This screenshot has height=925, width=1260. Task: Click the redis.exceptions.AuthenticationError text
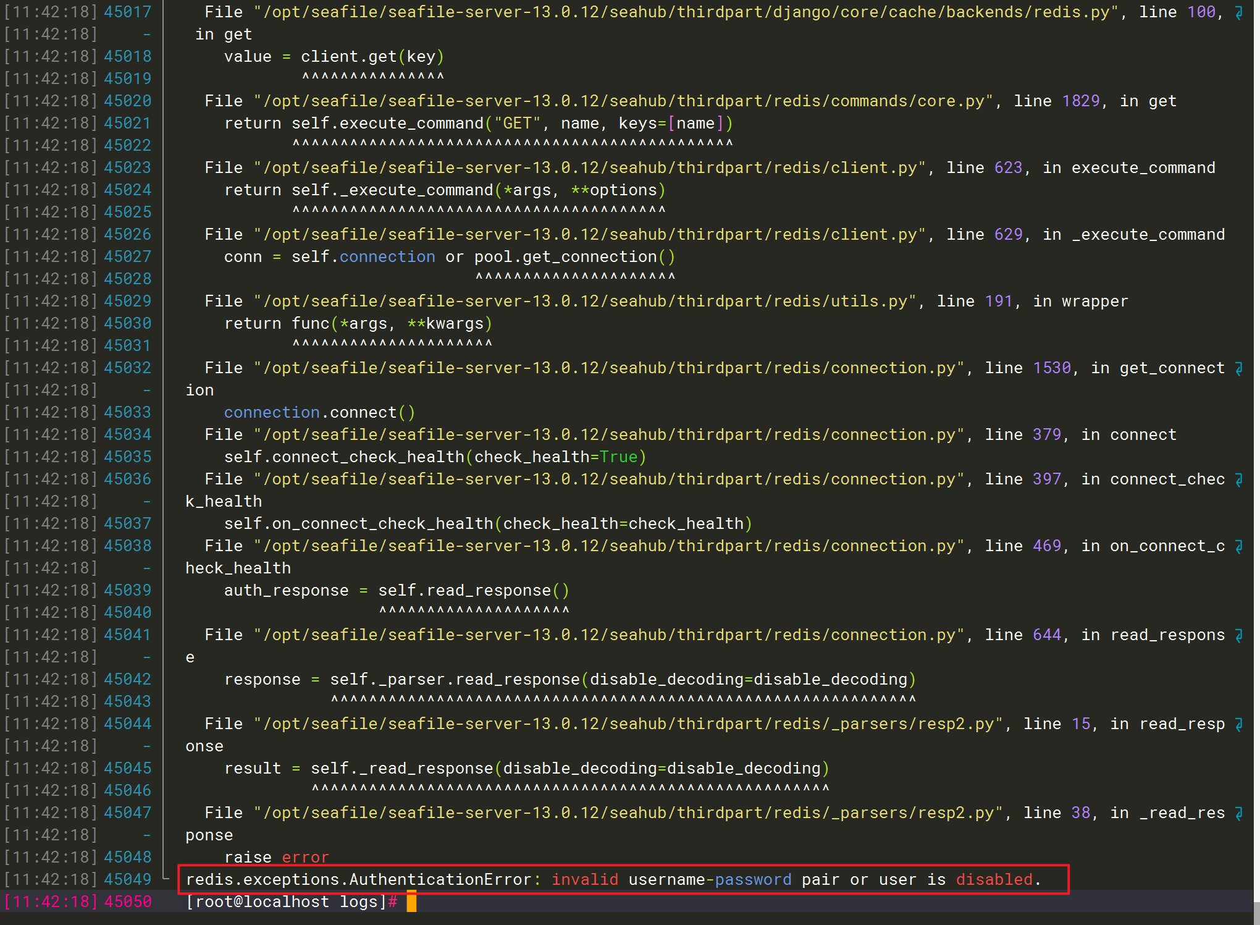tap(359, 879)
